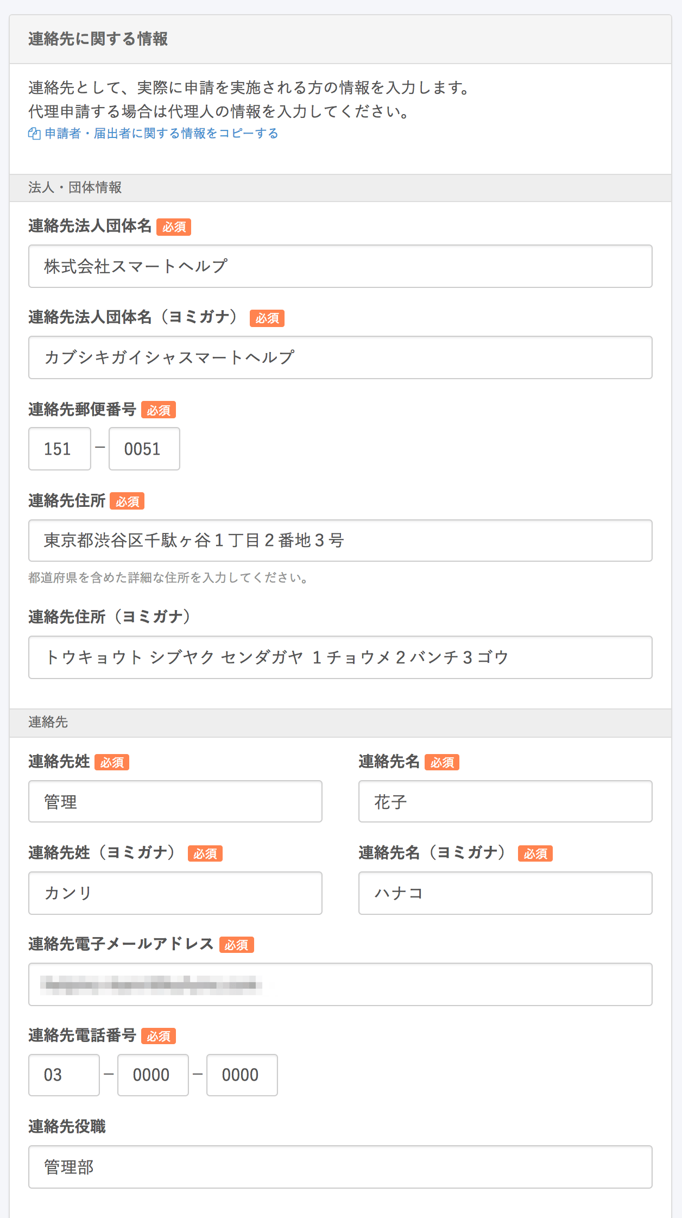Select the 連絡先住所 address field
This screenshot has height=1218, width=682.
point(340,541)
